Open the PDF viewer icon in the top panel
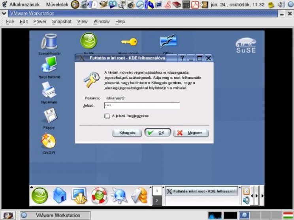 [195, 4]
